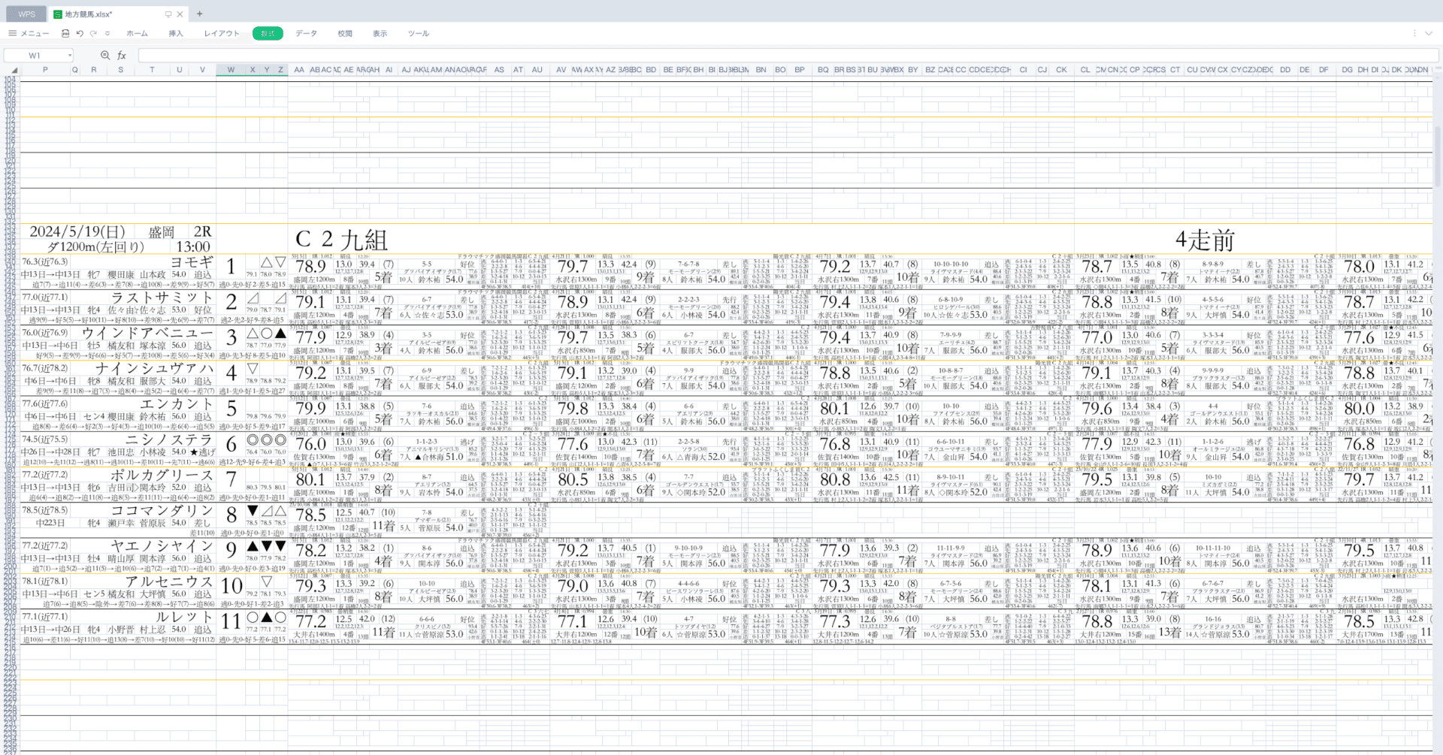
Task: Select horse number 3 cell
Action: tap(231, 338)
